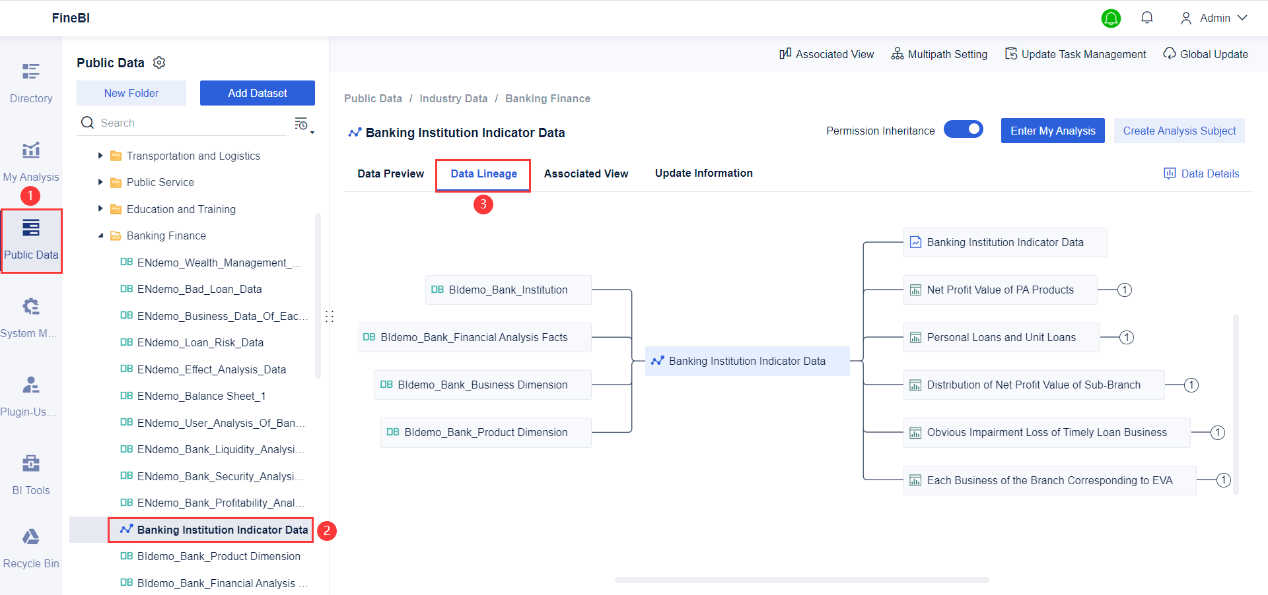
Task: Click the Add Dataset button
Action: pyautogui.click(x=257, y=93)
